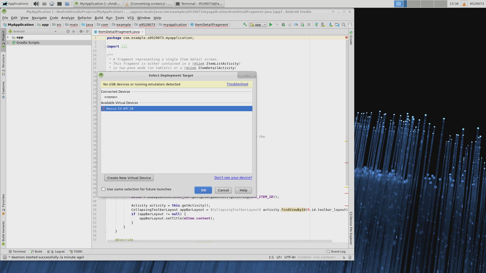Screen dimensions: 486x273
Task: Open the Event Log tool window
Action: click(x=336, y=252)
